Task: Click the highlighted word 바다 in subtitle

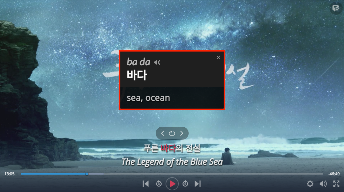Action: pyautogui.click(x=168, y=148)
